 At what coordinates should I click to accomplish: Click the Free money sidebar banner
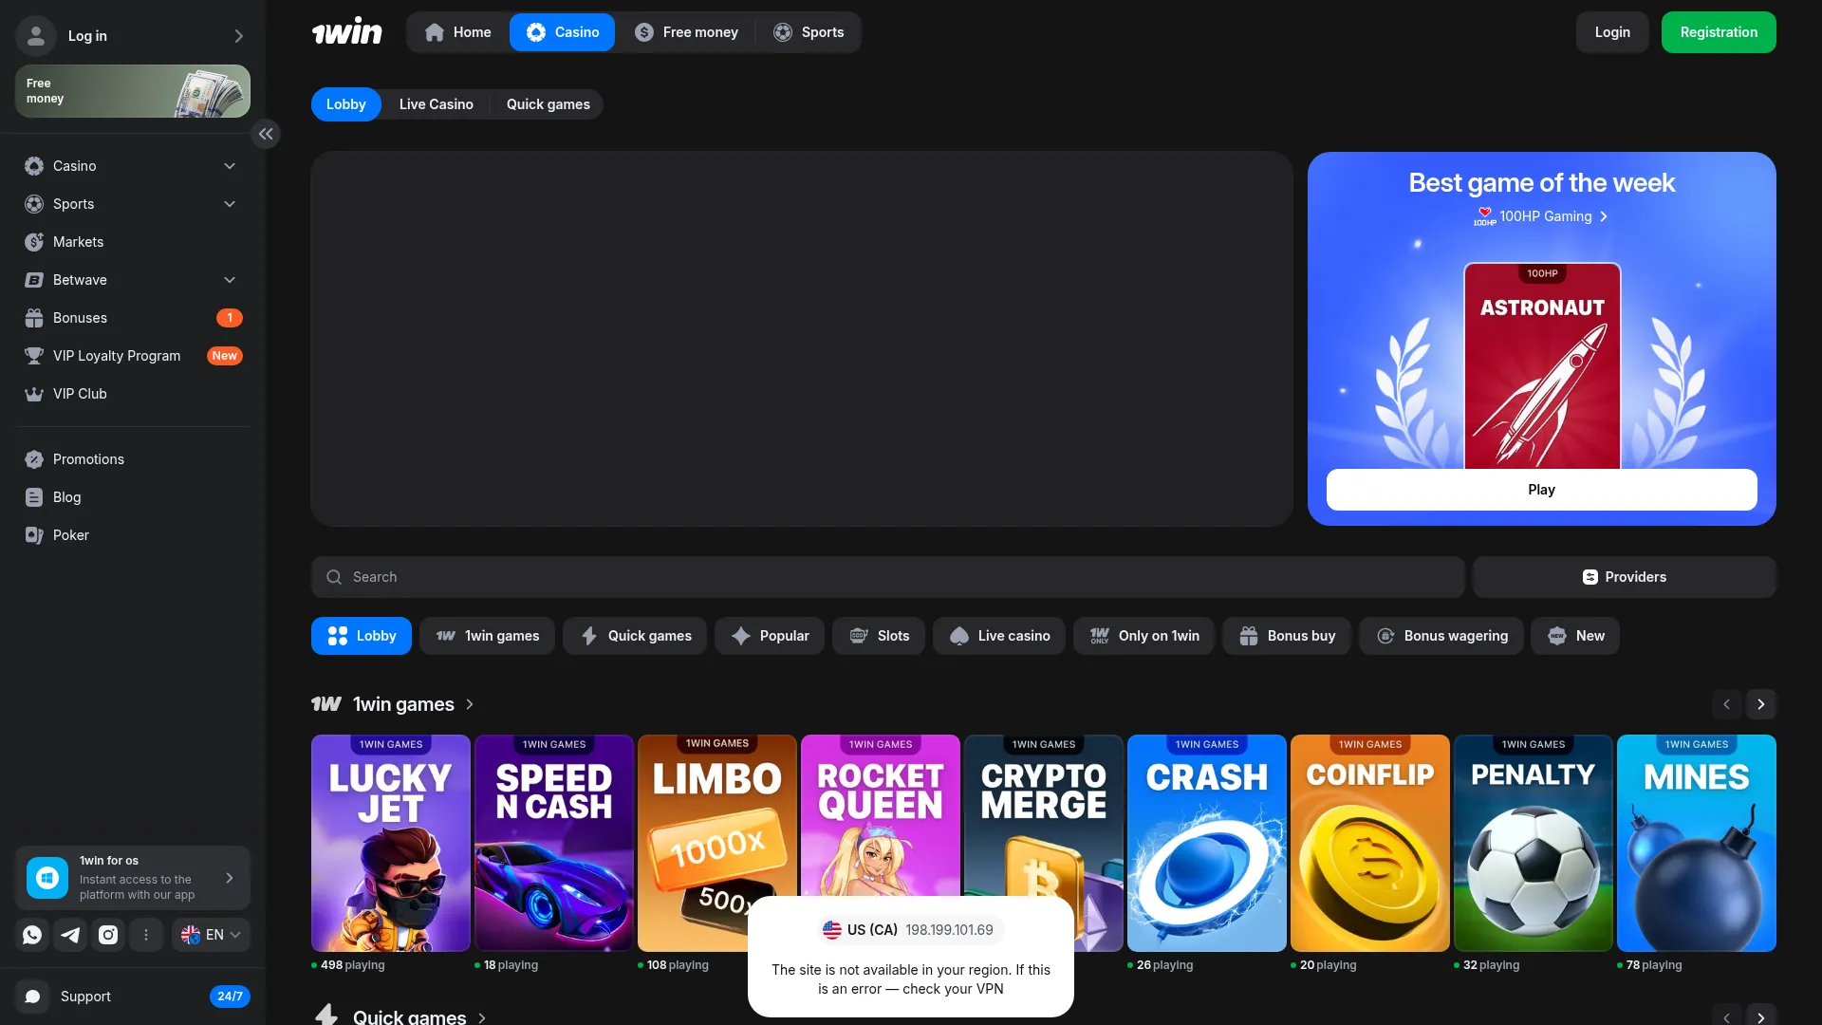(133, 91)
